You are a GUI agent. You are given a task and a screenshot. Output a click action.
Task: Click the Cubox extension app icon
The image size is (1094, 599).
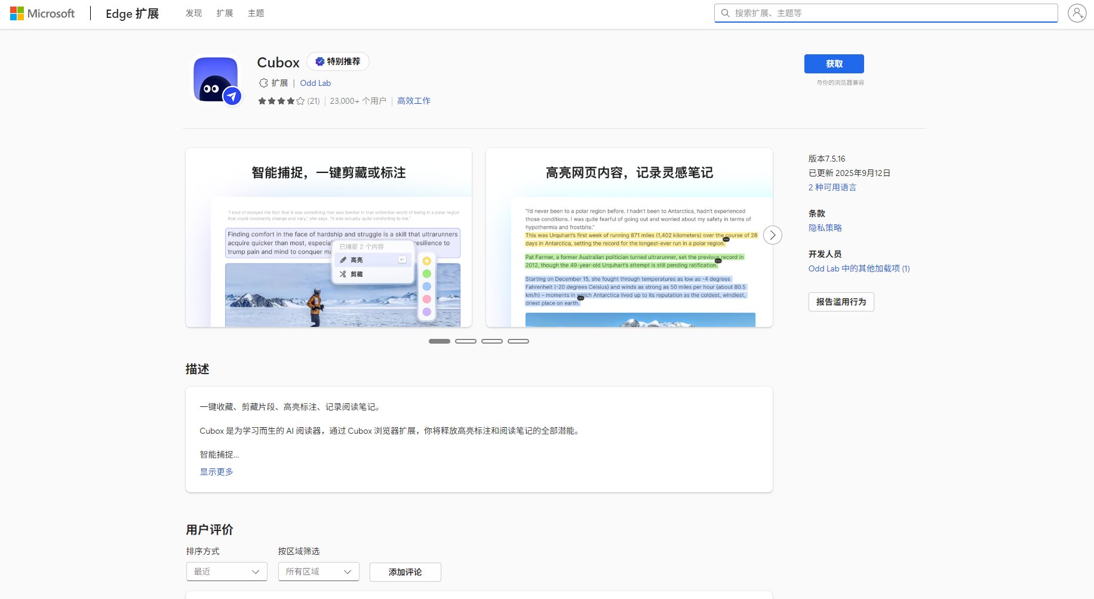pyautogui.click(x=216, y=81)
